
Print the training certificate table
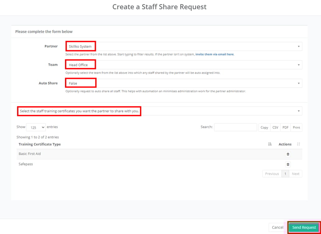click(296, 127)
